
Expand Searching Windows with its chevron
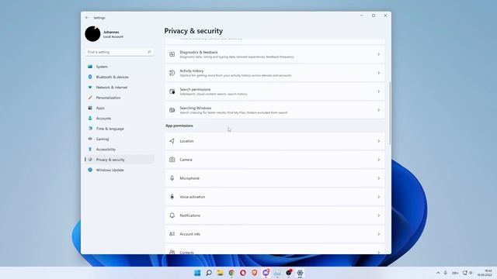(x=378, y=110)
